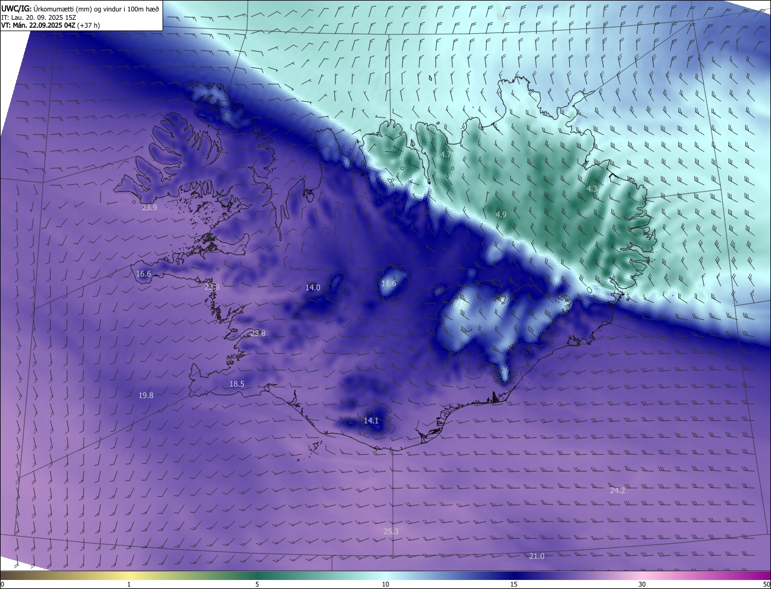The image size is (771, 589).
Task: Click the 50 tick label on the color scale
Action: [766, 584]
